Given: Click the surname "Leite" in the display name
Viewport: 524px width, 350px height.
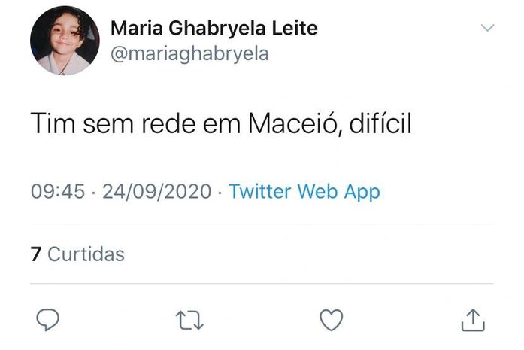Looking at the screenshot, I should tap(294, 29).
